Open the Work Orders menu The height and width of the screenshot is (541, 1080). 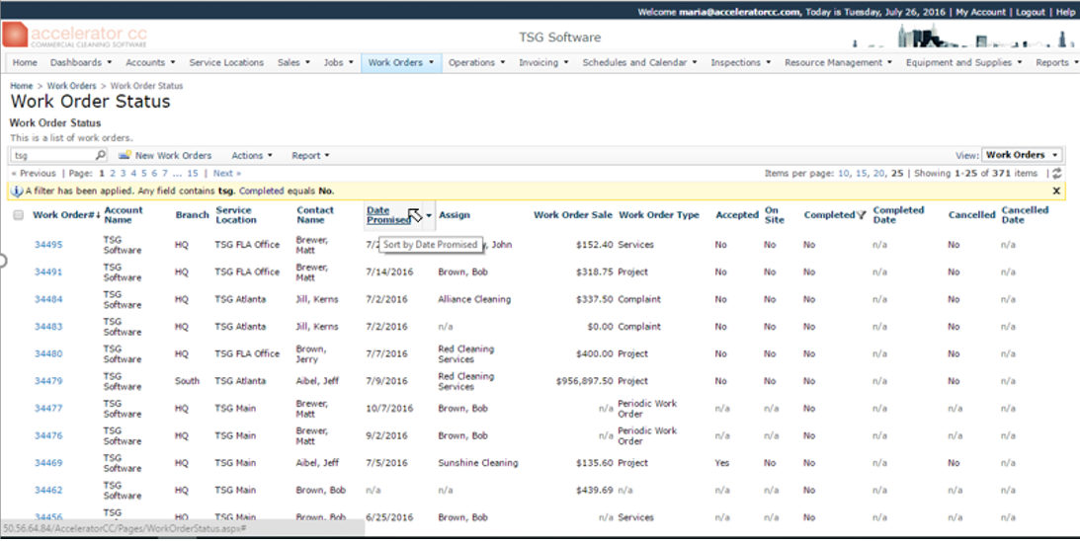(401, 62)
